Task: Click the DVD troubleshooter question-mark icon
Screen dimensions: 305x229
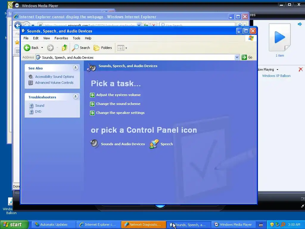Action: coord(31,112)
